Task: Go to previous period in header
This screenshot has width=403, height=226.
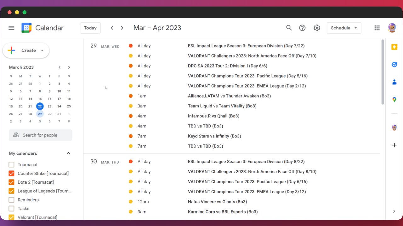Action: tap(112, 28)
